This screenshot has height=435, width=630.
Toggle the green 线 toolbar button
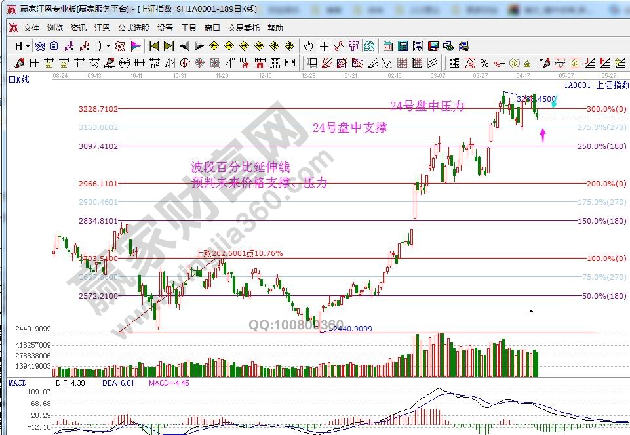370,46
